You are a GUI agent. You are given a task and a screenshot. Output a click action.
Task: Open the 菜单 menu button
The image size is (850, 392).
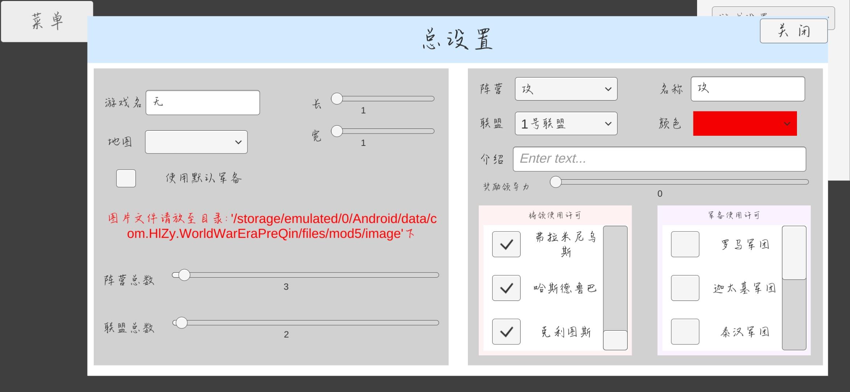coord(47,21)
